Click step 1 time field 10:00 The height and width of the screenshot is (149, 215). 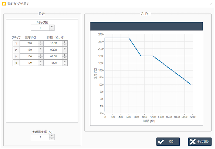tap(53, 44)
